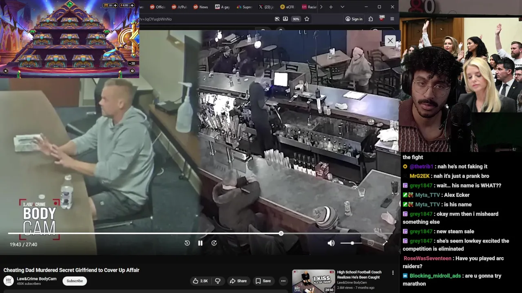Open the browser hamburger menu
The image size is (522, 293).
392,19
